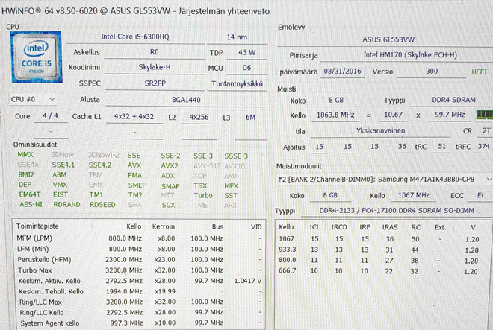This screenshot has height=330, width=493.
Task: Click the ECC value Ei
Action: tap(480, 196)
